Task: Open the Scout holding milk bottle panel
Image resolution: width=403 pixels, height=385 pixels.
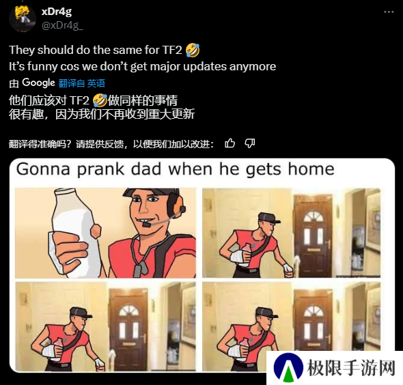Action: (x=105, y=233)
